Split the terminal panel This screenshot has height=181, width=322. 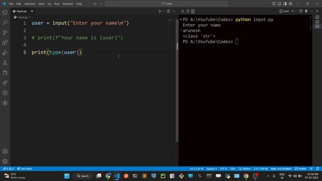[x=301, y=11]
